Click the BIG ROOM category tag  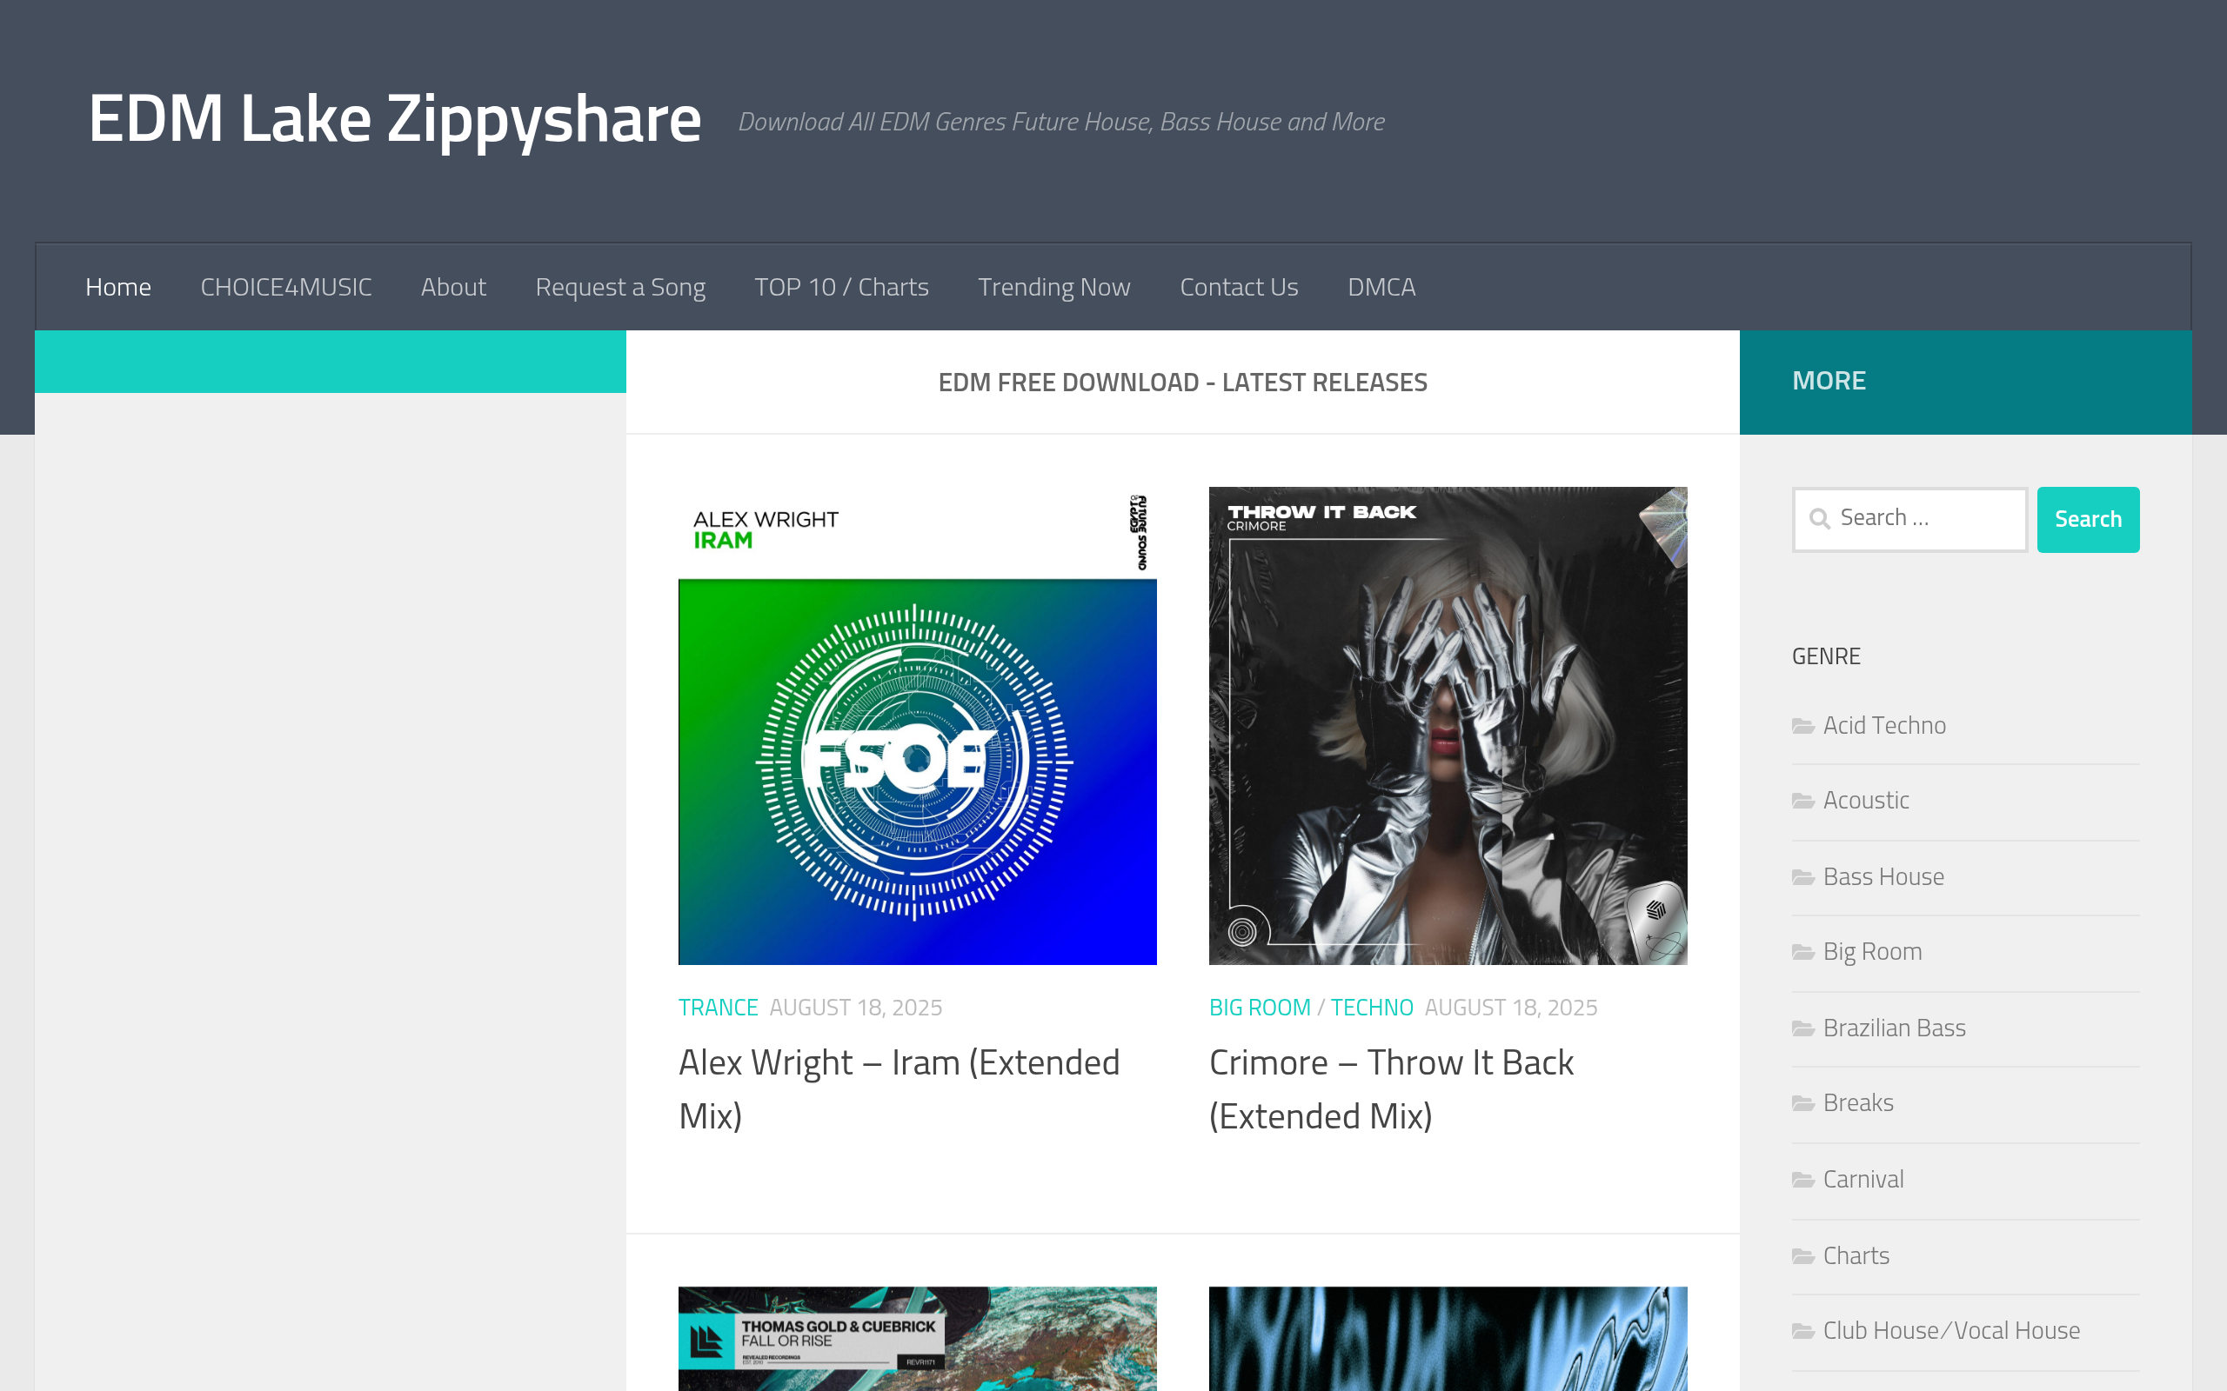pyautogui.click(x=1259, y=1008)
